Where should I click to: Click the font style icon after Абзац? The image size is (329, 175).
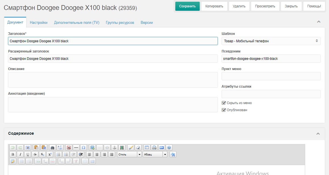coord(173,155)
